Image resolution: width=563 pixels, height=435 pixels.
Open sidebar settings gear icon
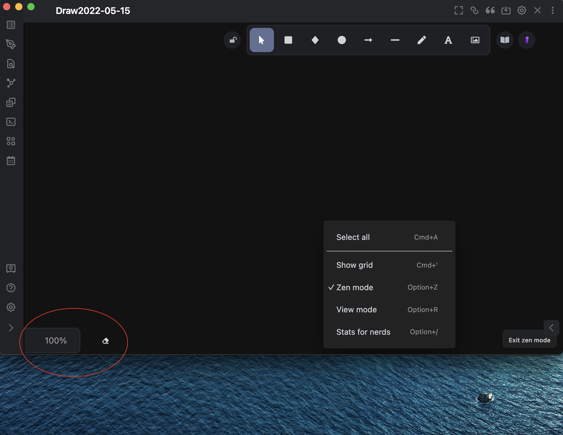(x=11, y=307)
